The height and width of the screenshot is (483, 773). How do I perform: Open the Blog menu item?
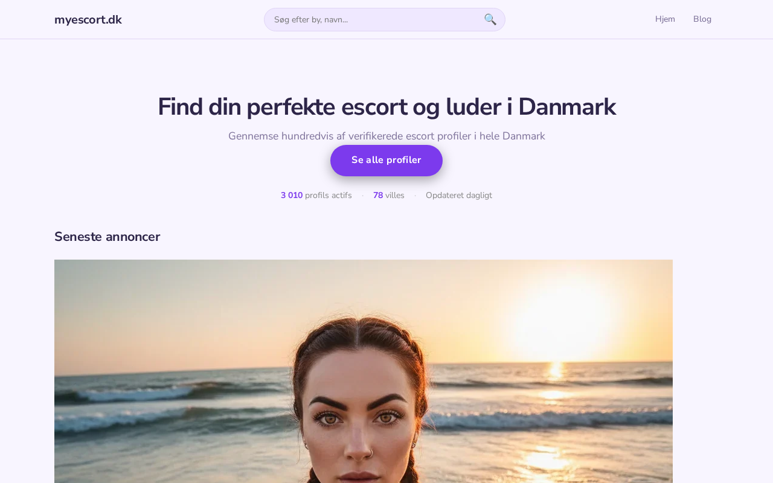(702, 19)
